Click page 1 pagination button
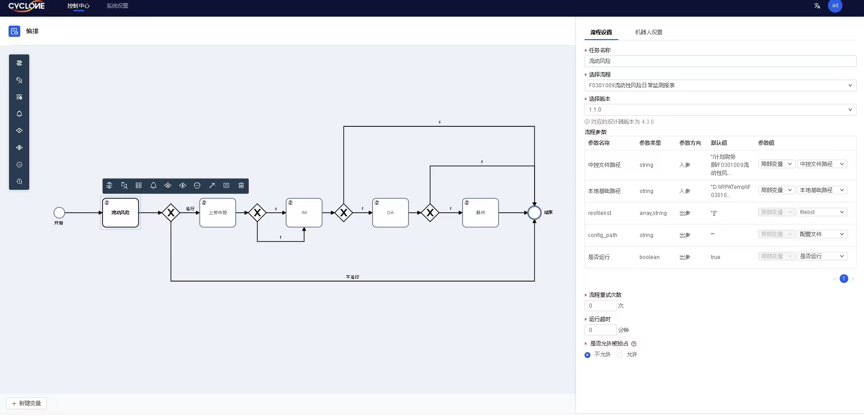The height and width of the screenshot is (416, 864). coord(844,279)
